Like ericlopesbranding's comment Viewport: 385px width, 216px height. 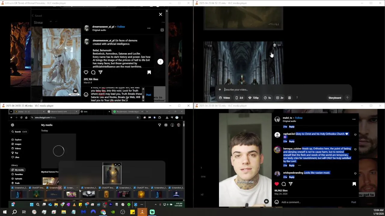coord(355,173)
